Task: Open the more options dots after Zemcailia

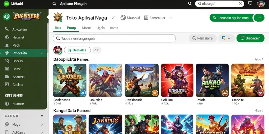Action: pyautogui.click(x=171, y=18)
